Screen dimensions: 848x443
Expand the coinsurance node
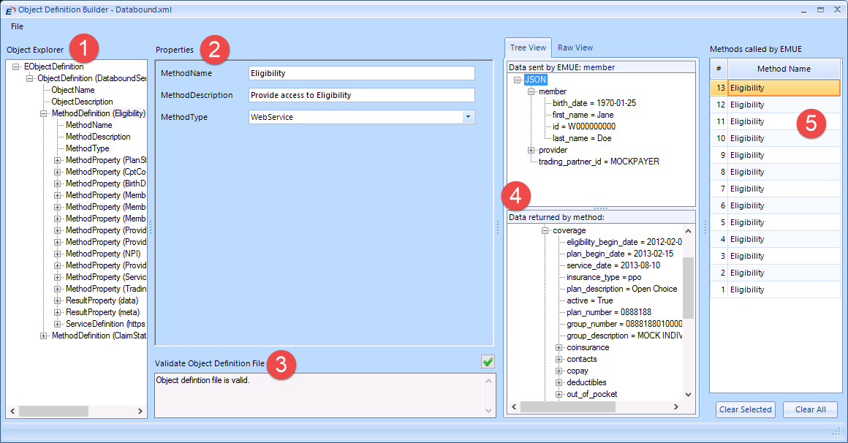pyautogui.click(x=559, y=347)
